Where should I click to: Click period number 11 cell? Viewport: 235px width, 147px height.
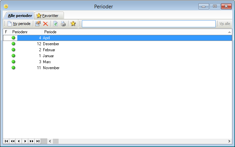[x=39, y=68]
